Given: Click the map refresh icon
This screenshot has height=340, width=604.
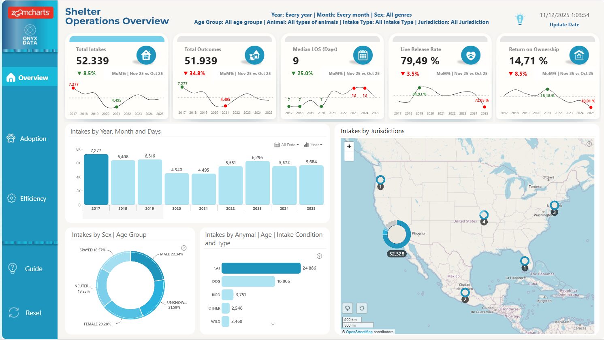Looking at the screenshot, I should [x=361, y=308].
